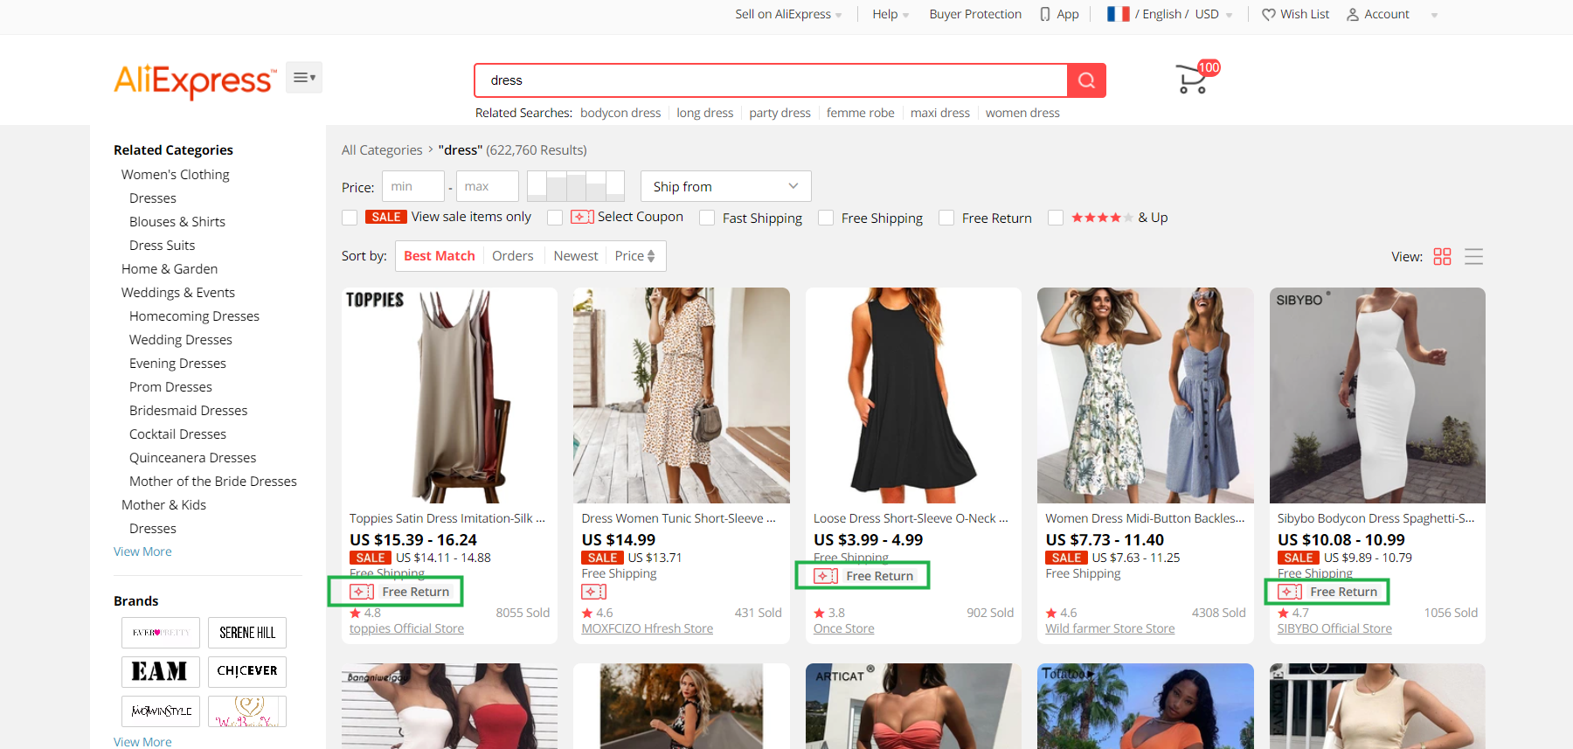
Task: Click the Account person icon
Action: (1353, 14)
